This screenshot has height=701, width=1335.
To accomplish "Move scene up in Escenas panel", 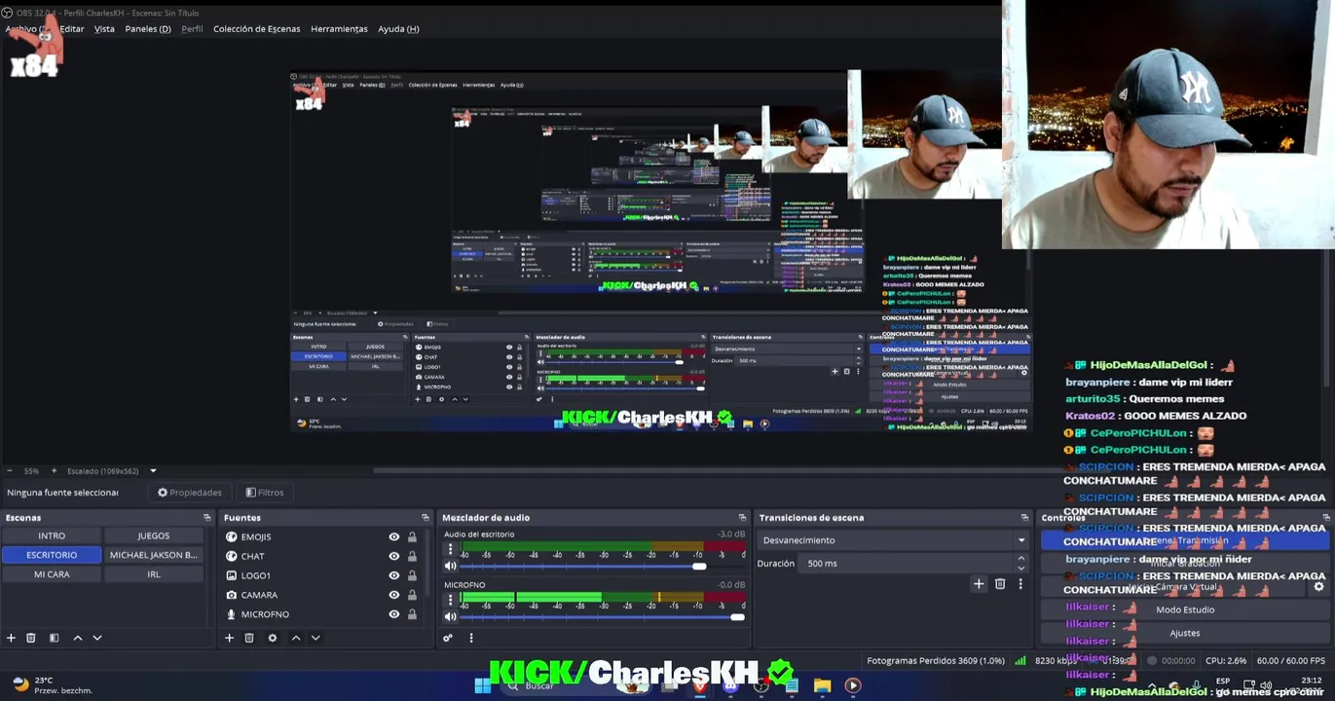I will tap(78, 638).
